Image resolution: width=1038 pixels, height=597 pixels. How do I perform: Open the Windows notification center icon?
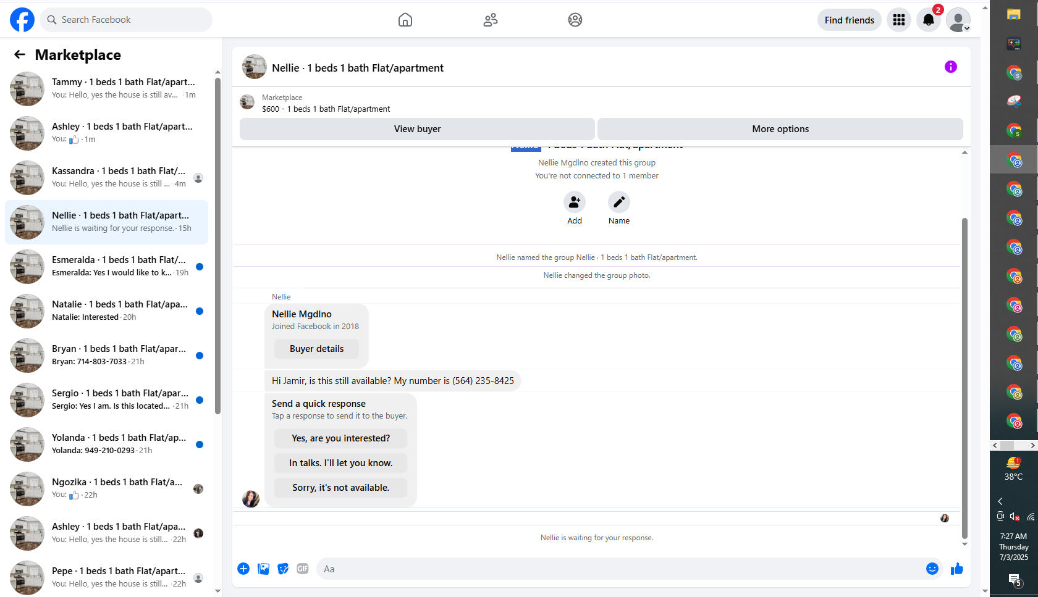click(x=1014, y=580)
